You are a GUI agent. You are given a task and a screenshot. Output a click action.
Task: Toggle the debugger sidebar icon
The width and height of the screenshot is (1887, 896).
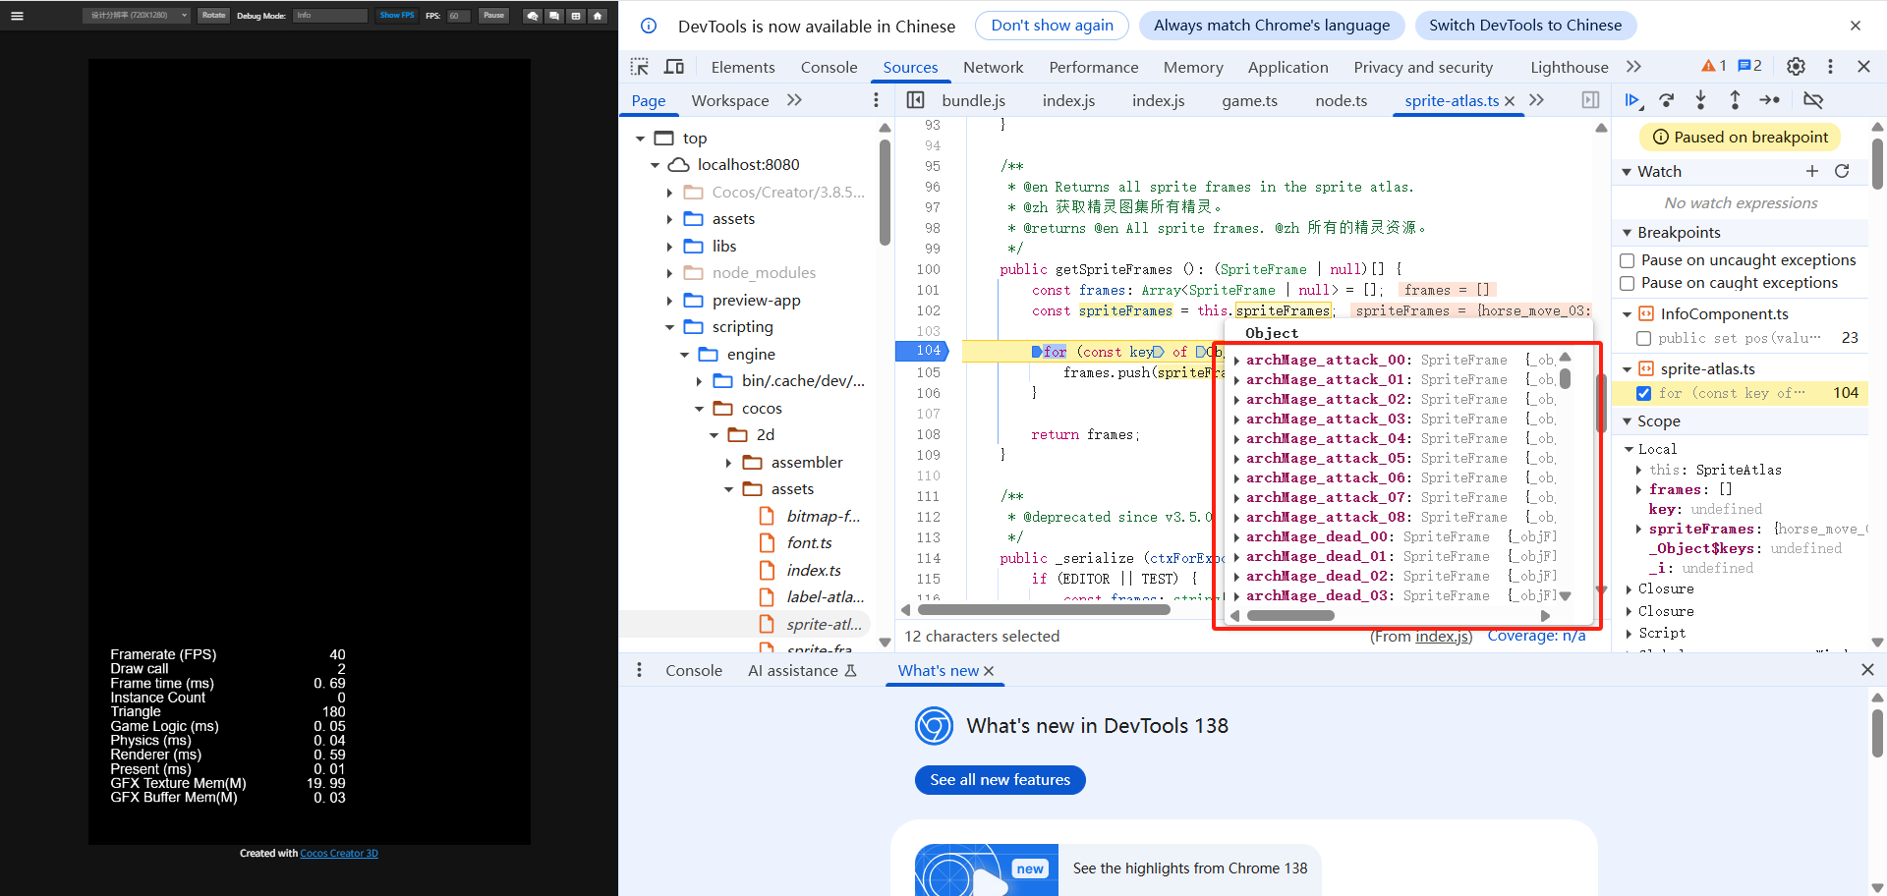1590,100
